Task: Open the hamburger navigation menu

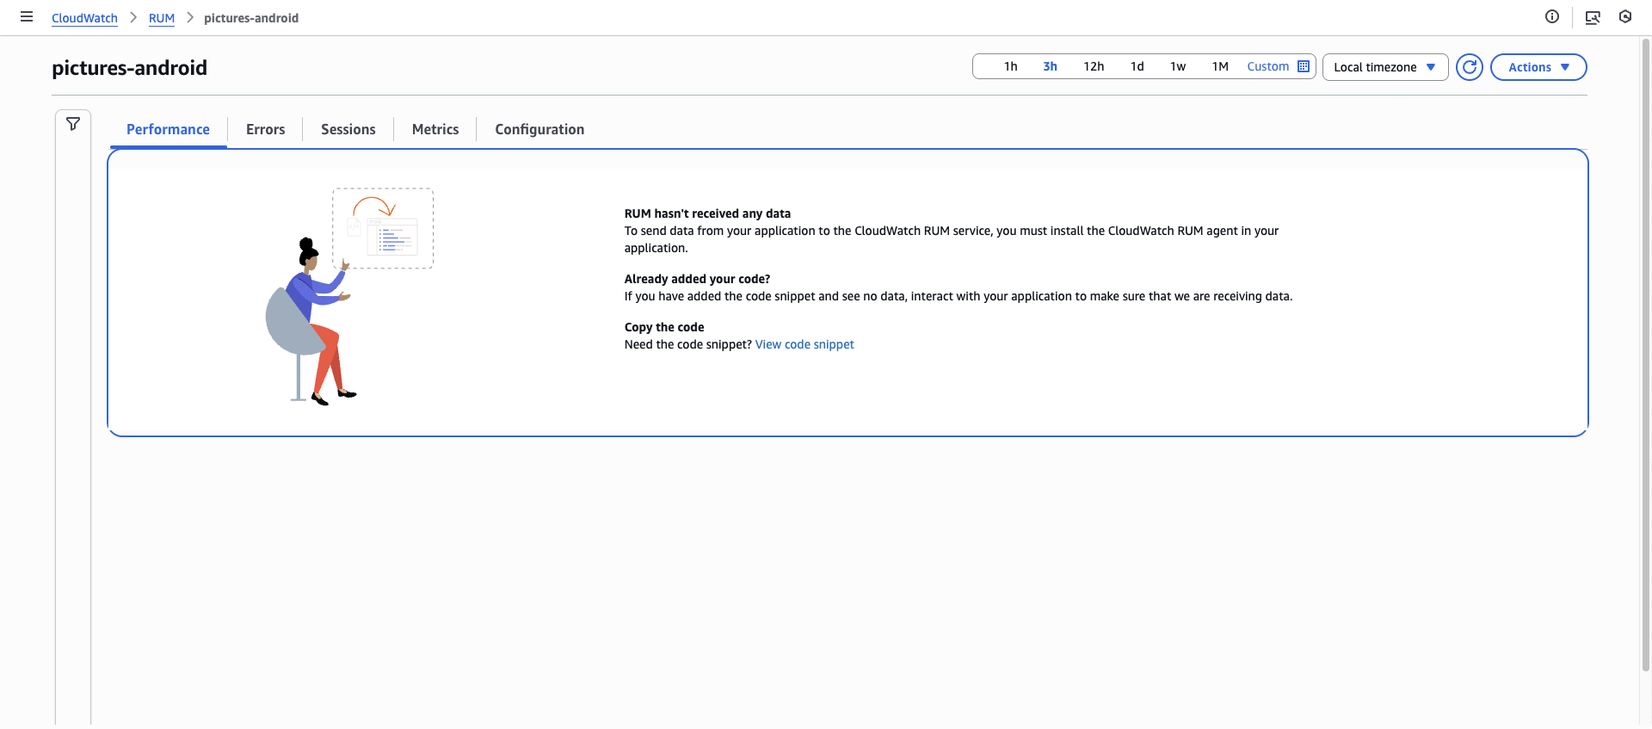Action: pos(27,16)
